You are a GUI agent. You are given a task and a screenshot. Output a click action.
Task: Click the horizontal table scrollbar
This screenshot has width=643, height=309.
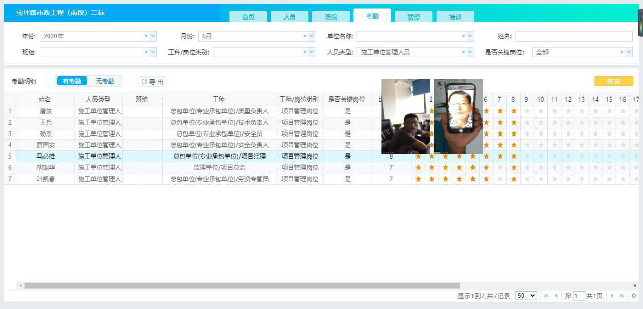pyautogui.click(x=242, y=285)
